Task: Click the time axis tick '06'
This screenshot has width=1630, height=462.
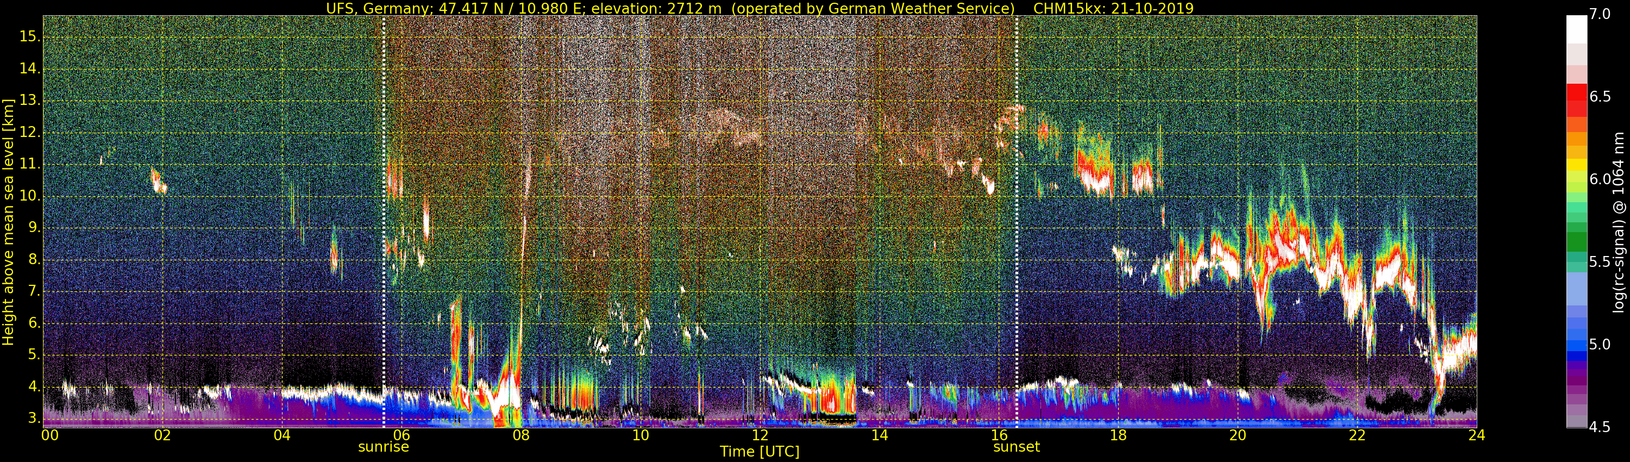Action: (x=402, y=435)
